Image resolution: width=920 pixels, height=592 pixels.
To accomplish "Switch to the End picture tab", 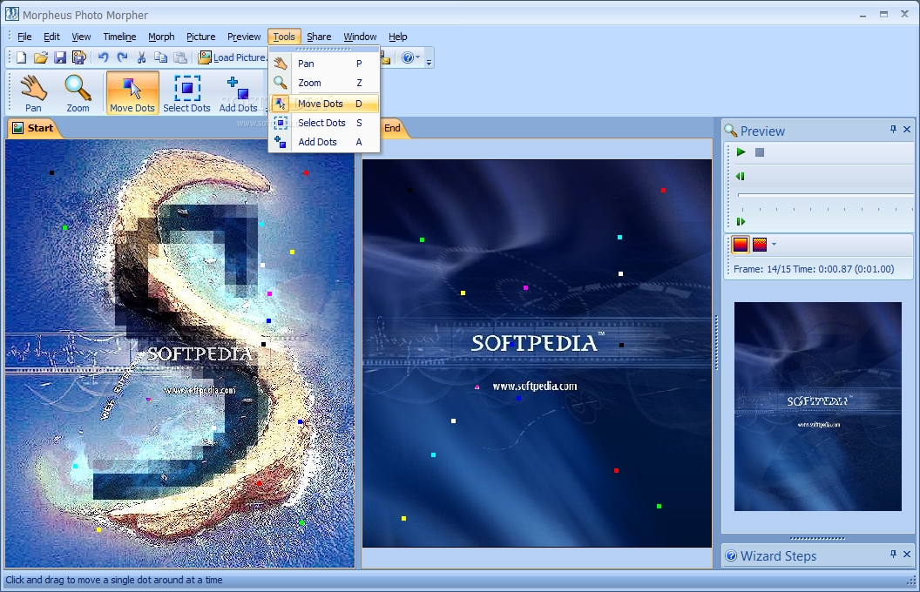I will click(x=393, y=128).
